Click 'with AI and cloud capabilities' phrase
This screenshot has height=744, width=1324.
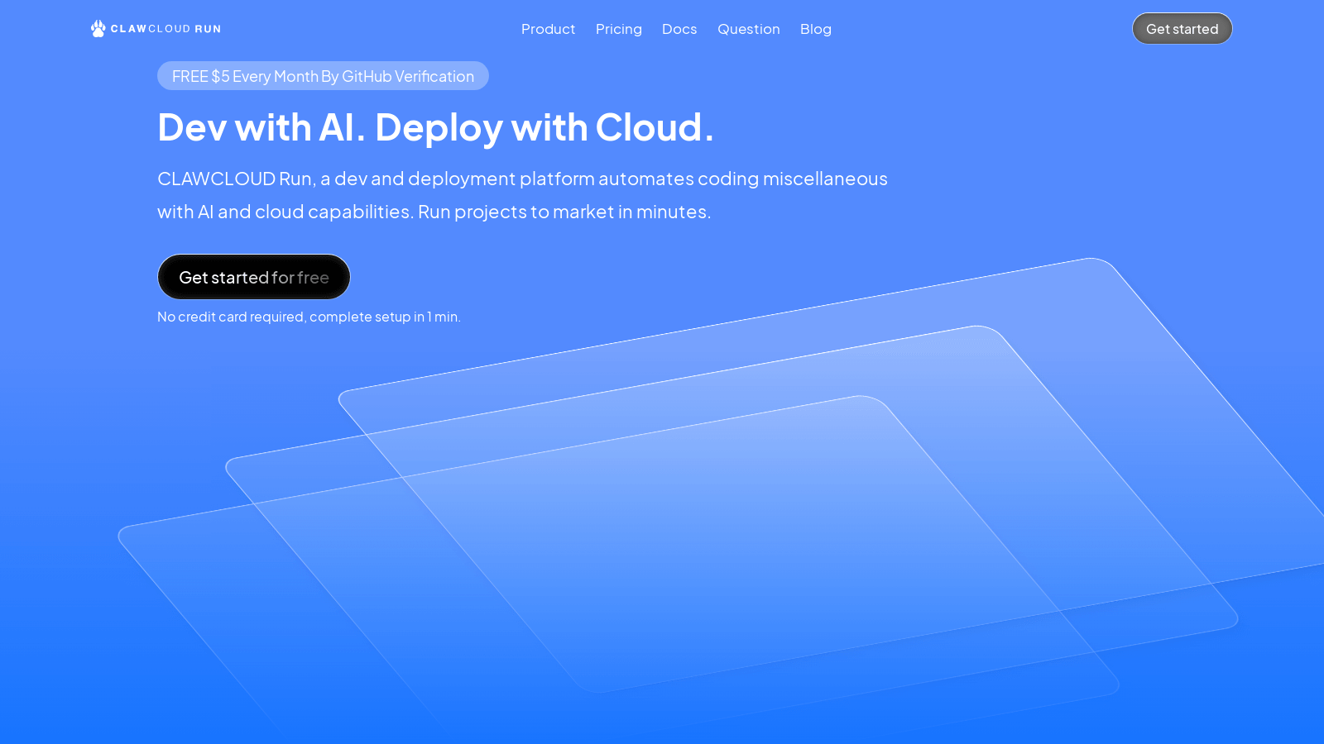tap(284, 212)
